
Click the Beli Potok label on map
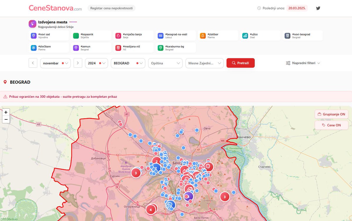pos(201,218)
